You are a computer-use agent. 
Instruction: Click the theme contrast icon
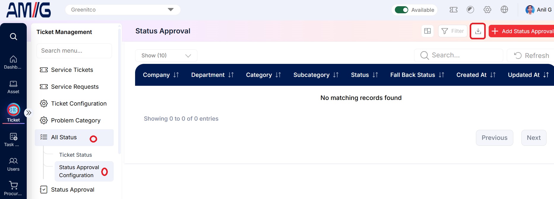coord(470,10)
